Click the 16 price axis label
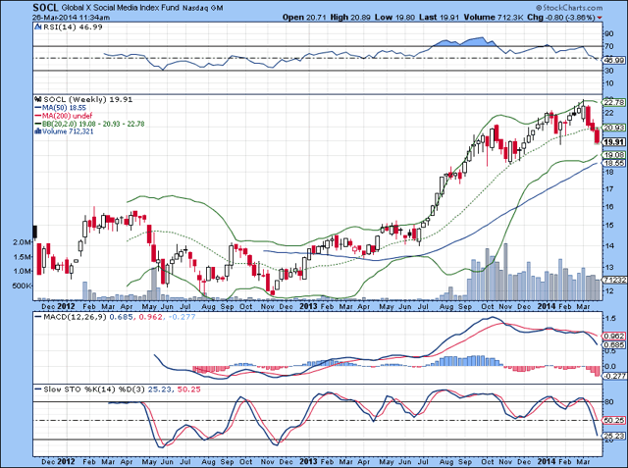Image resolution: width=628 pixels, height=468 pixels. point(608,207)
